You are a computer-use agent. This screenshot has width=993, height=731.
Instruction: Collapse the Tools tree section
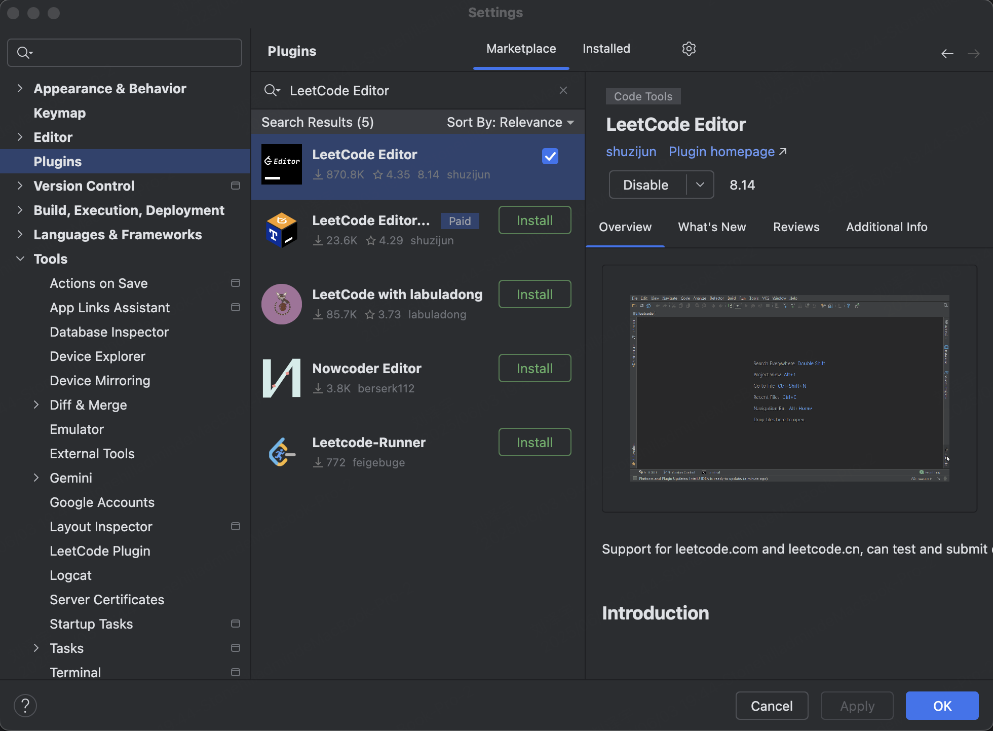click(20, 259)
